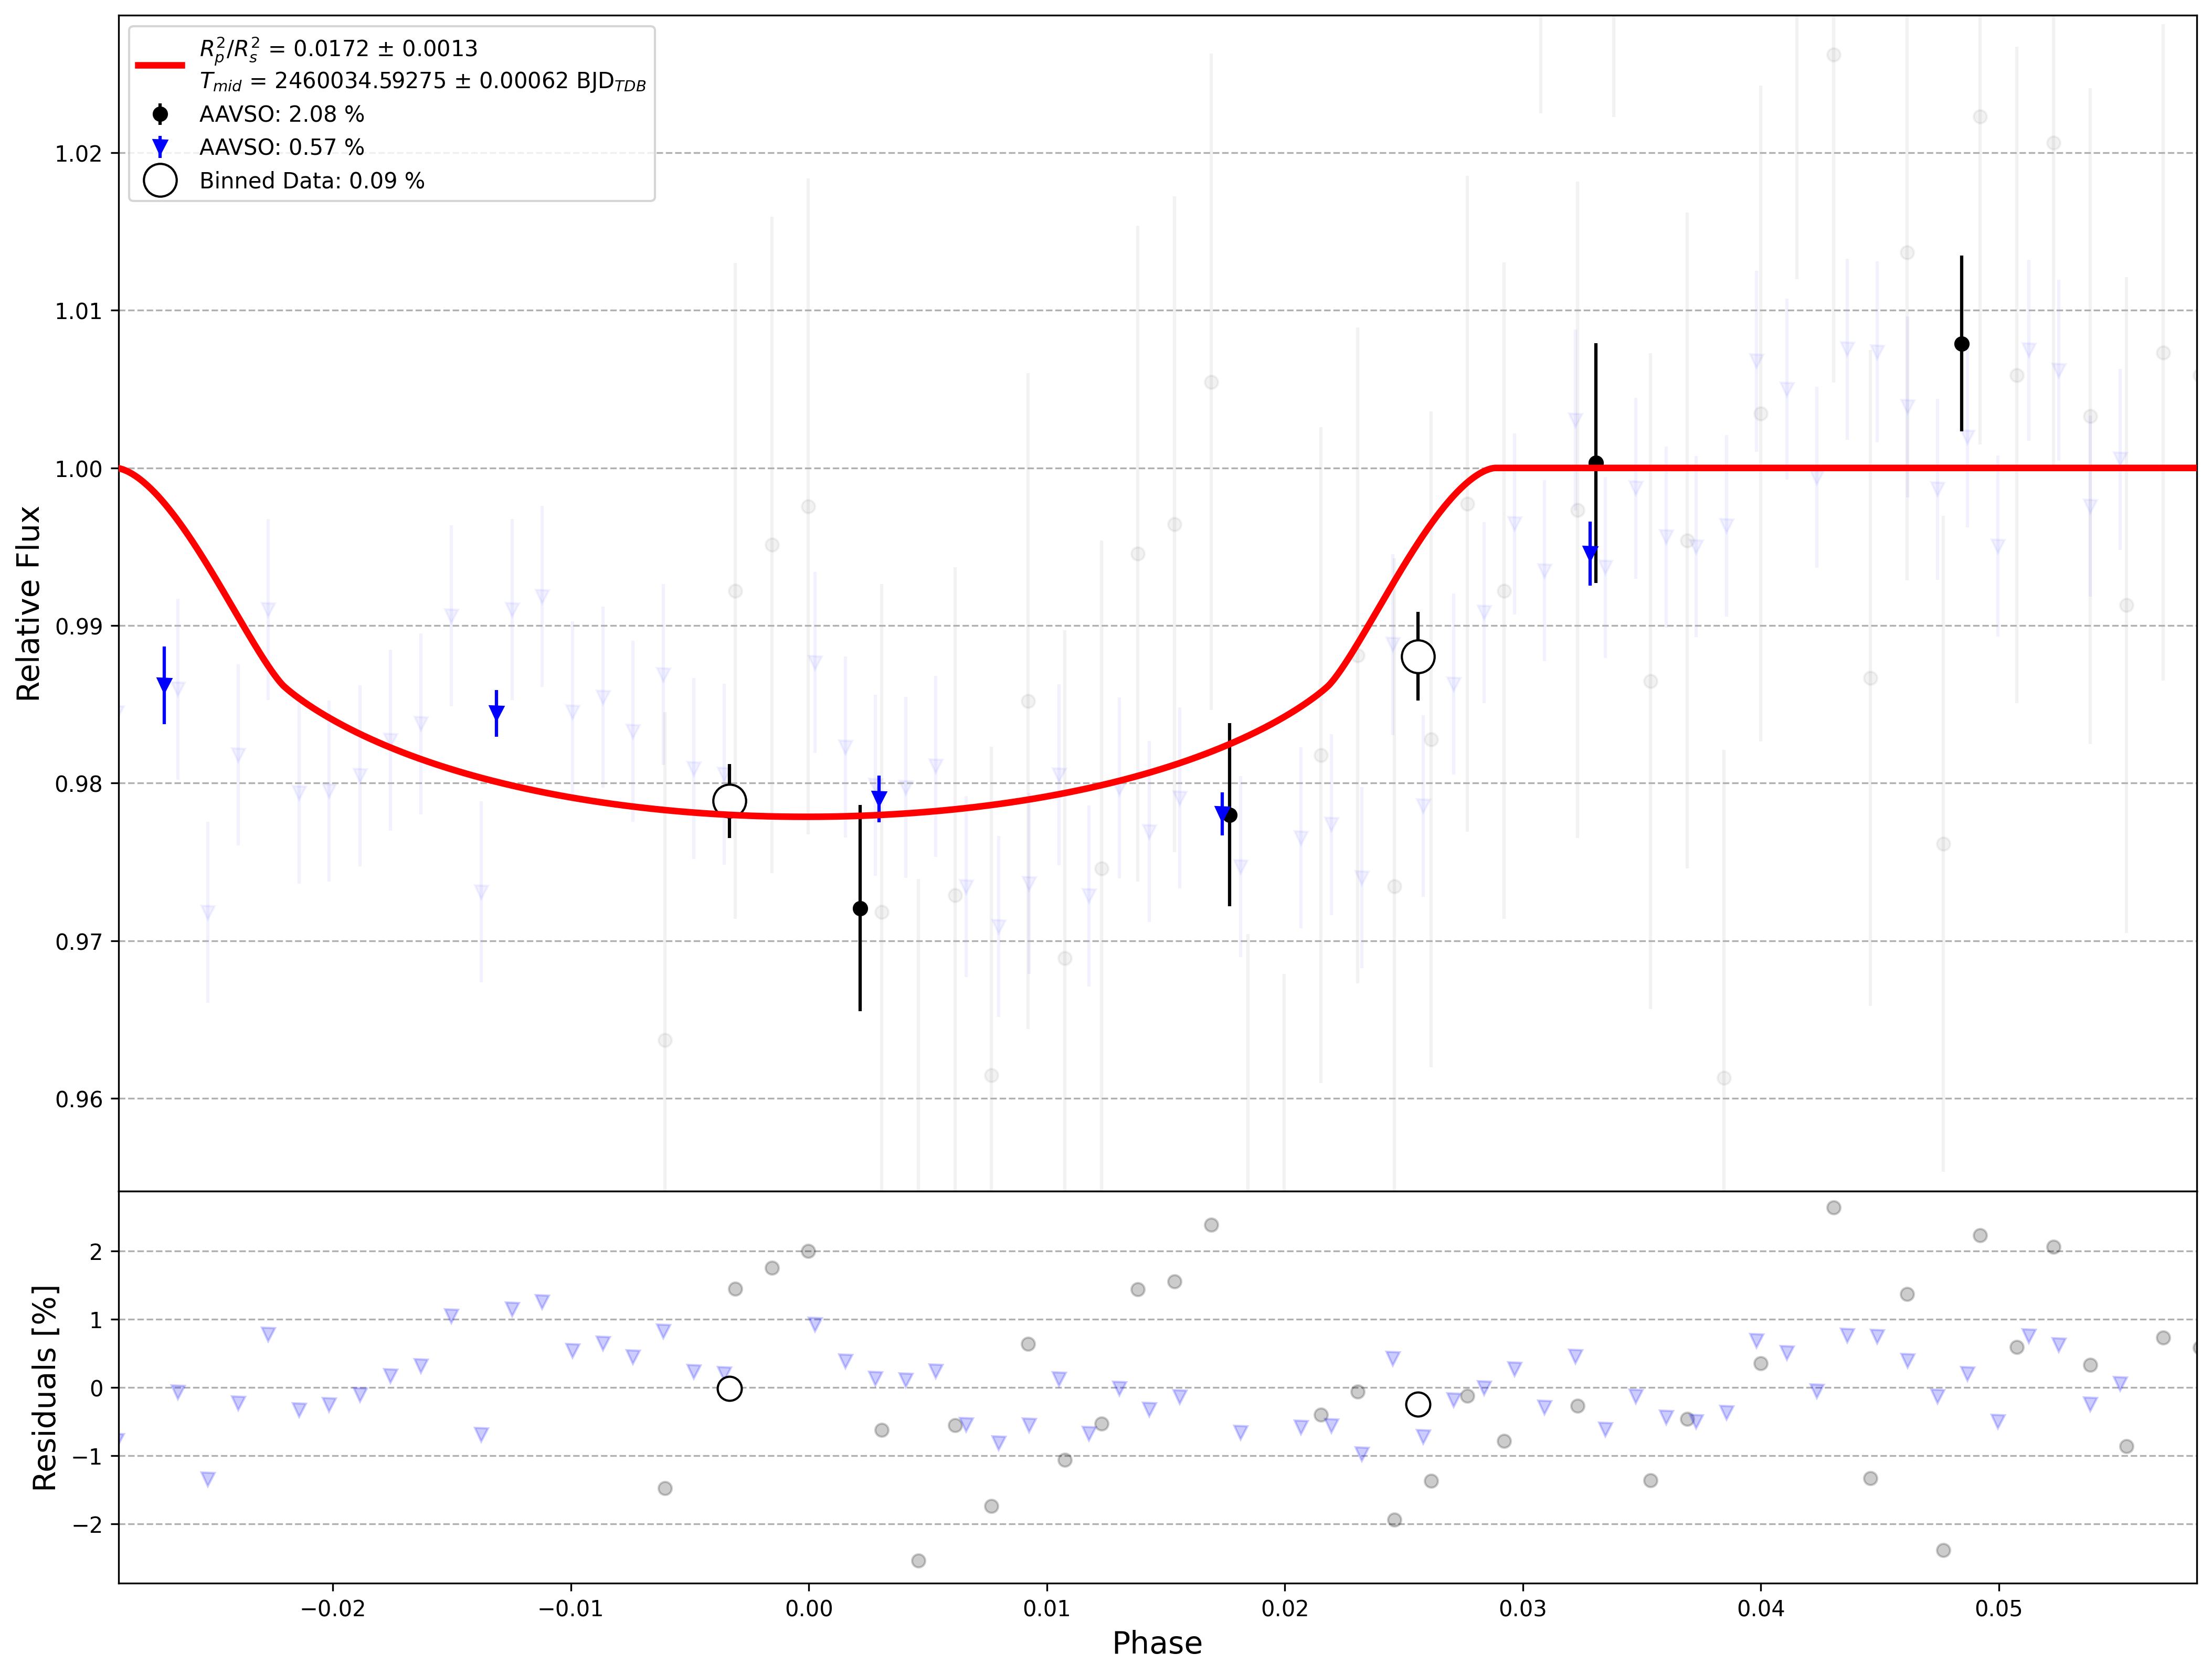
Task: Click the open circle marker in the legend
Action: click(160, 180)
